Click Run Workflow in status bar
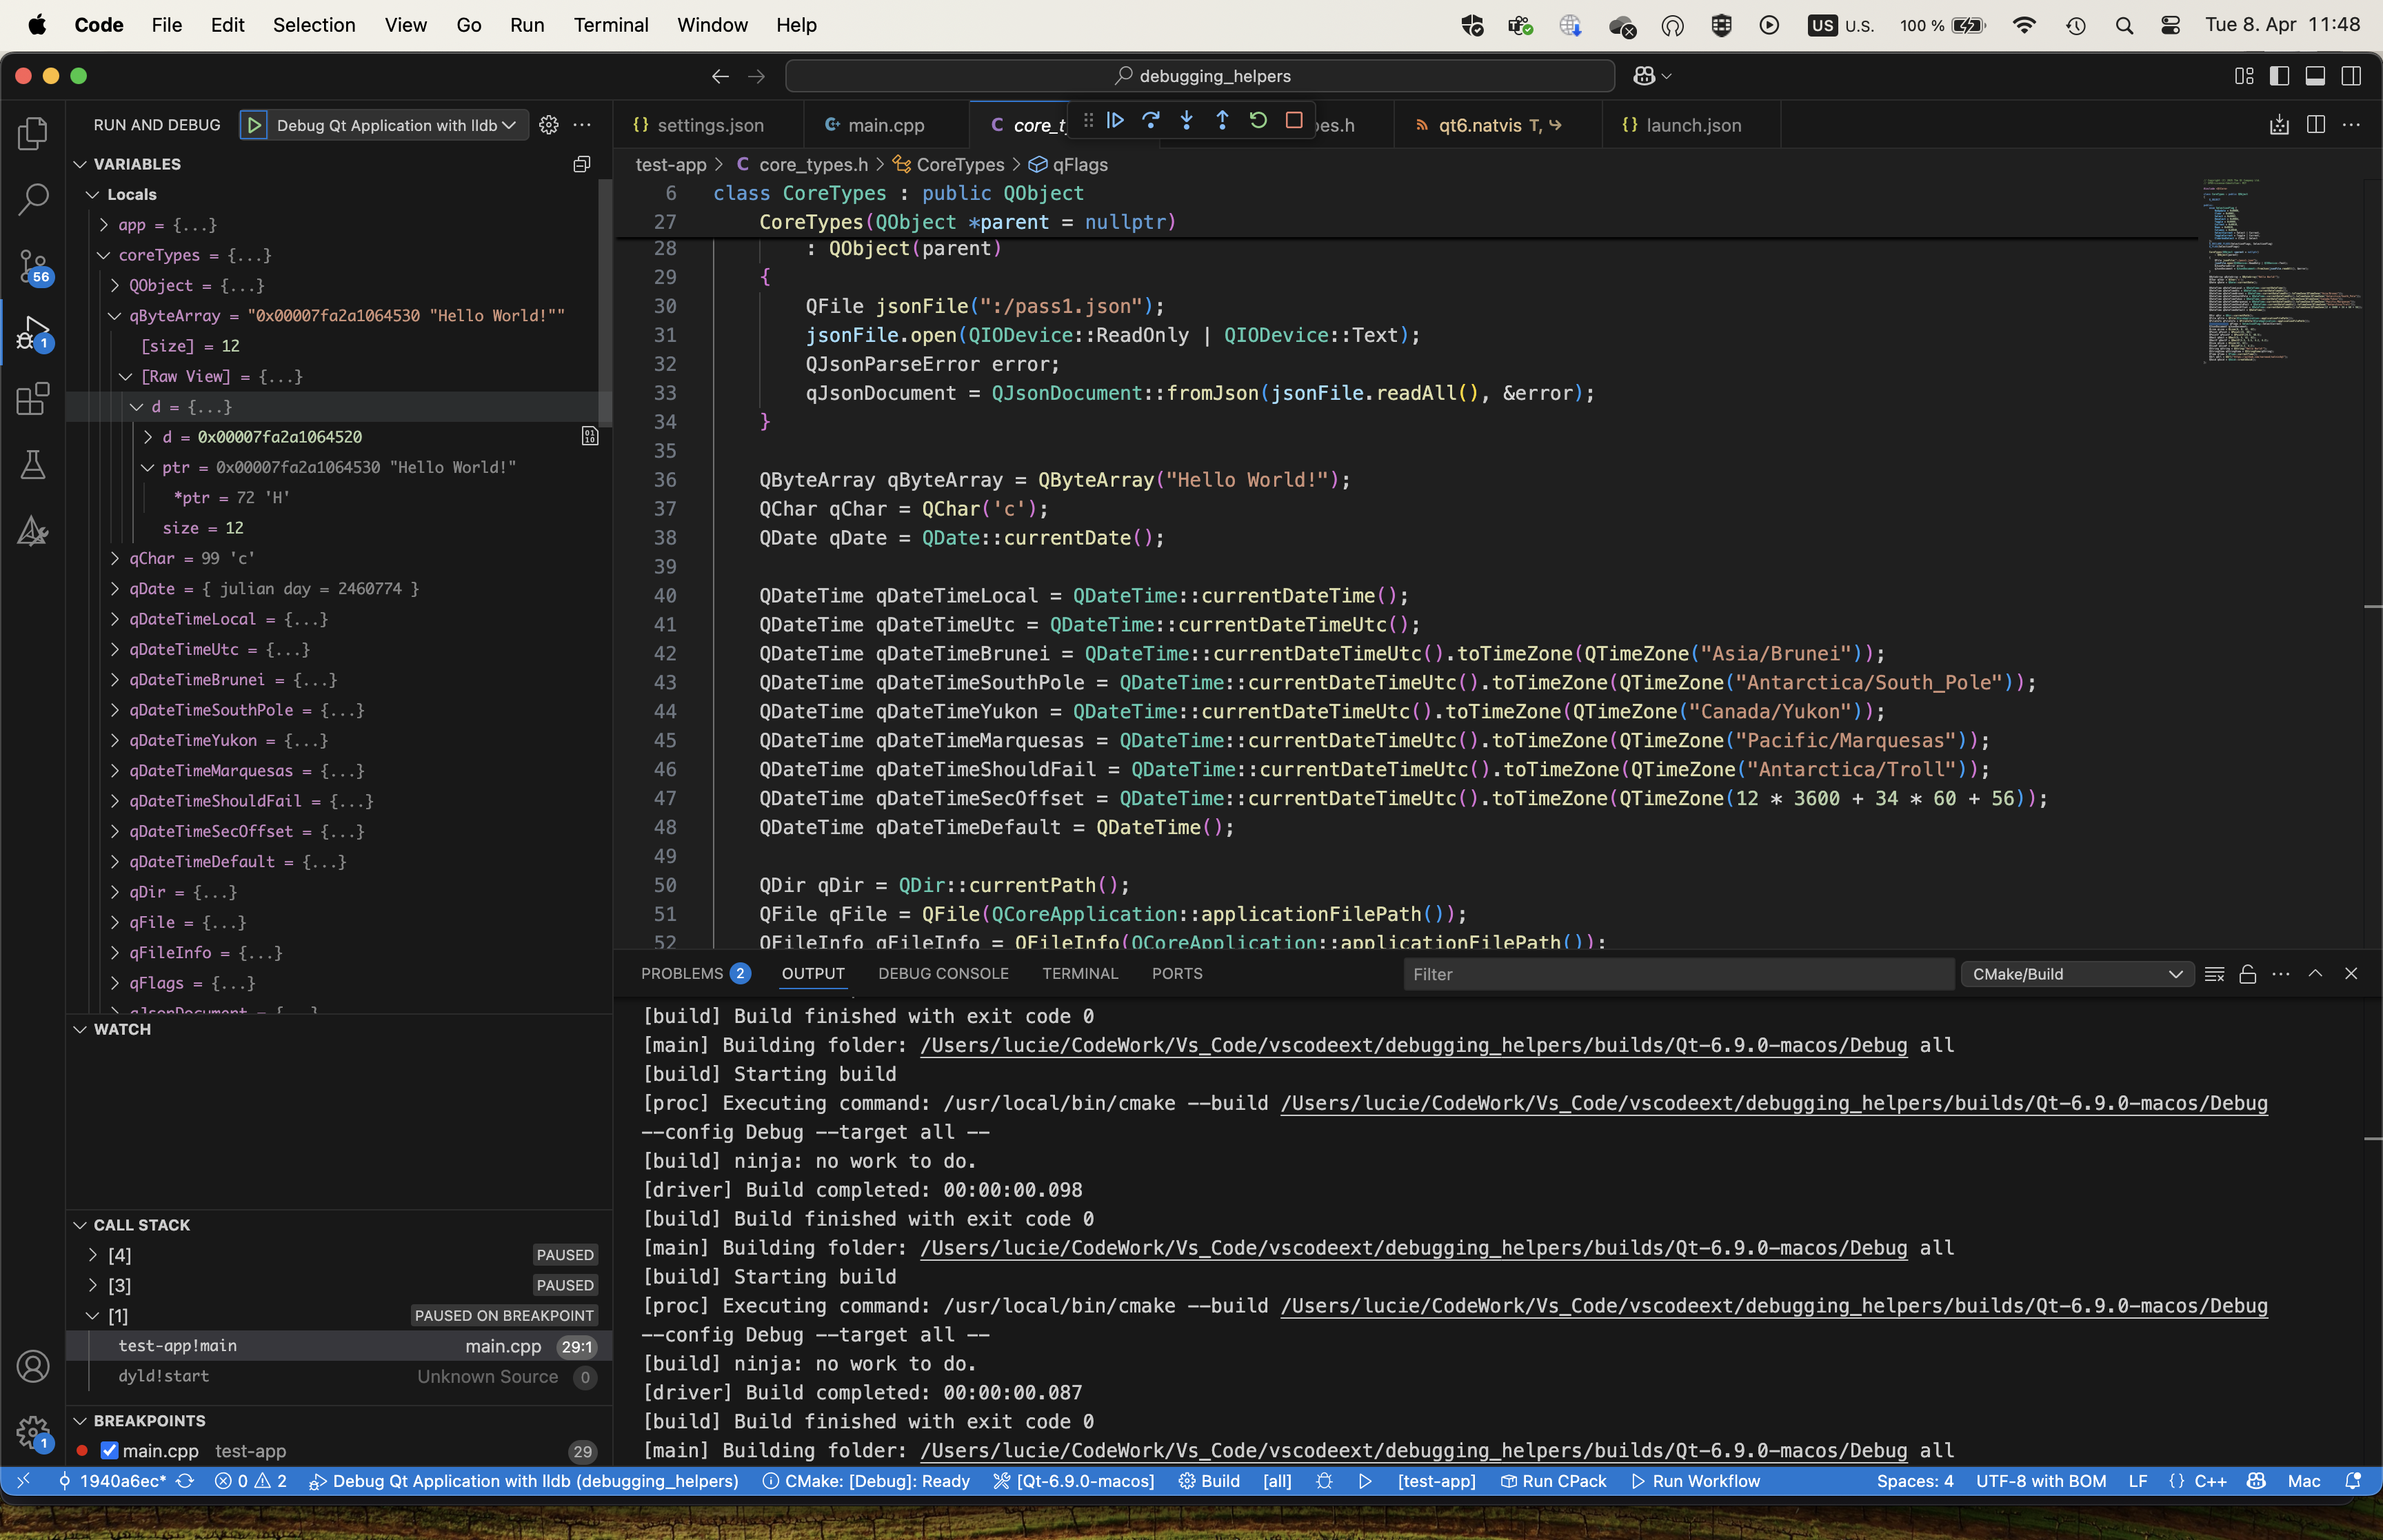The image size is (2383, 1540). 1695,1481
